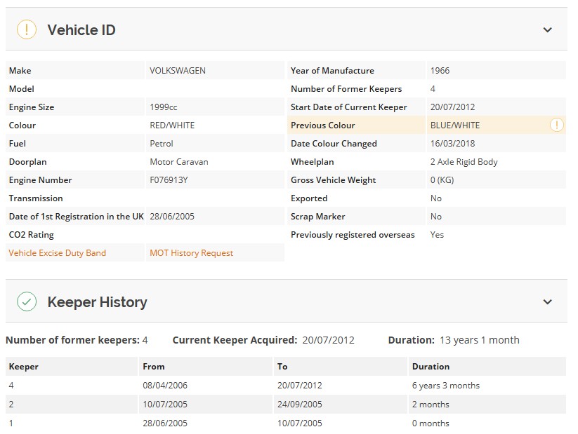Open the MOT History Request link
Screen dimensions: 578x434
pos(191,253)
